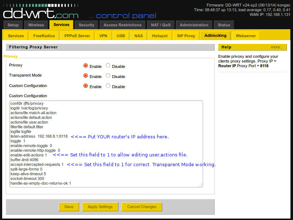Open the Setup main tab
The image size is (293, 220).
coord(13,25)
